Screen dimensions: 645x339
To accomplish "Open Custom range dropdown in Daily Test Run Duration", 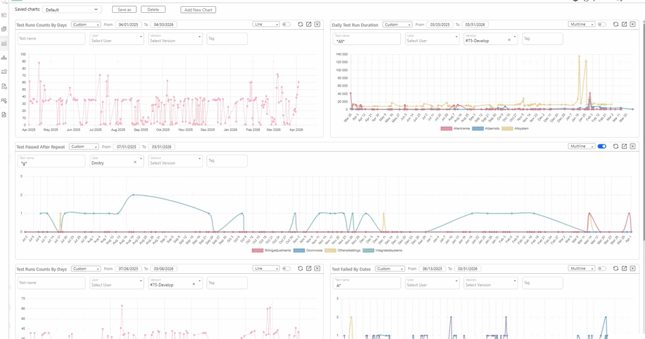I will (397, 24).
